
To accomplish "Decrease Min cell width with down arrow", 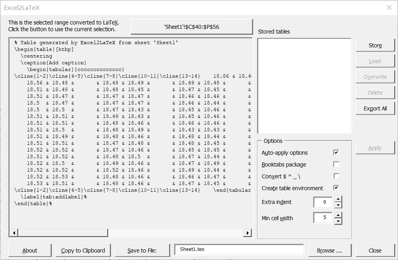I will pos(338,221).
